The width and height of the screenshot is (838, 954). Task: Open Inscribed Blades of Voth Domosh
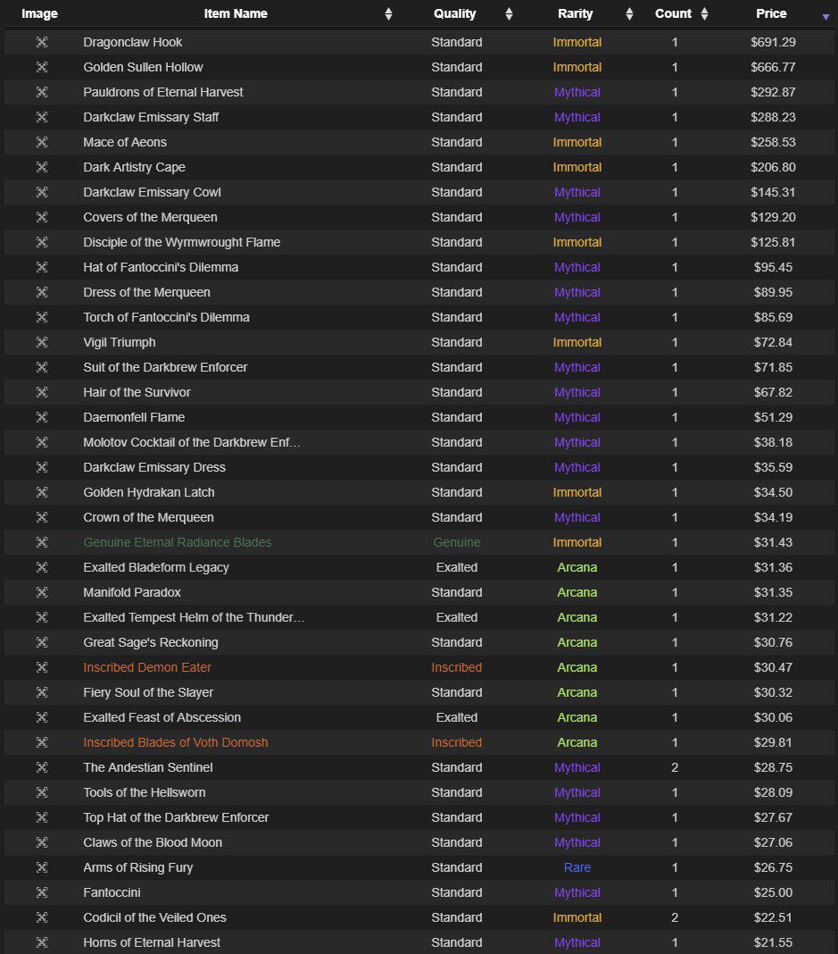175,742
